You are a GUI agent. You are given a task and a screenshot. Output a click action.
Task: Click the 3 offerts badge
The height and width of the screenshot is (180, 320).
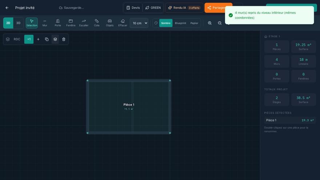click(194, 8)
